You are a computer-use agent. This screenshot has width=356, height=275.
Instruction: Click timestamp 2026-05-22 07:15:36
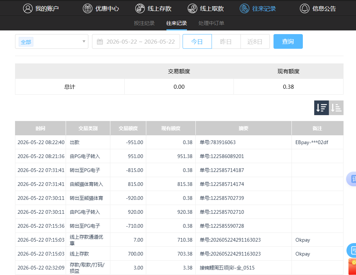point(41,226)
